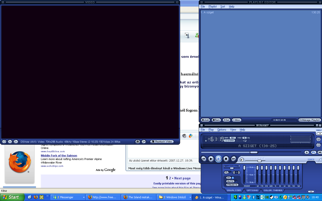Click the Bluetooth icon in the system tray

tap(254, 197)
